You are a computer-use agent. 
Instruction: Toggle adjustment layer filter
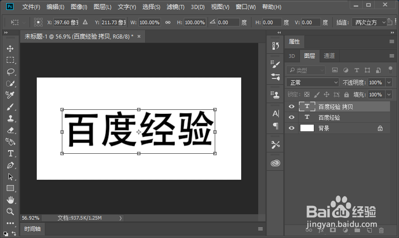(346, 70)
